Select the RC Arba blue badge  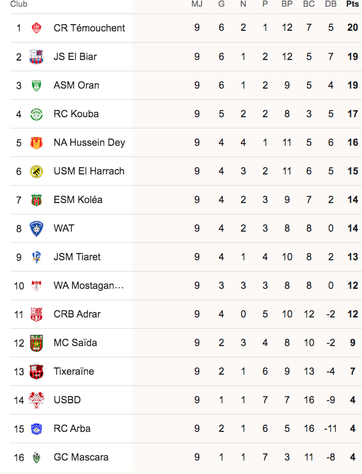click(x=36, y=429)
